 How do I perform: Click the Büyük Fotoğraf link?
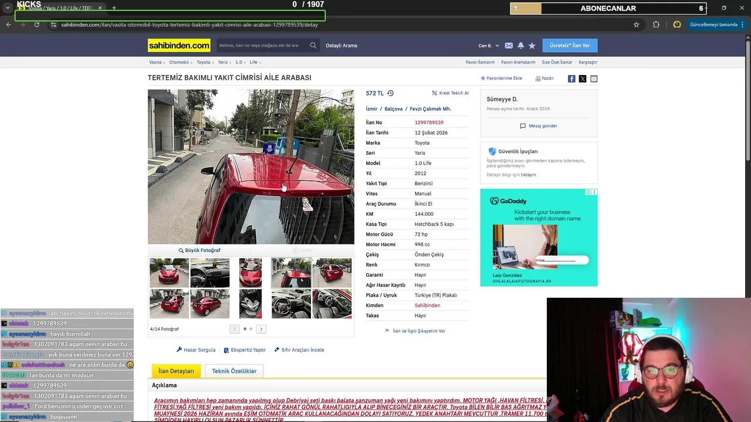(199, 250)
